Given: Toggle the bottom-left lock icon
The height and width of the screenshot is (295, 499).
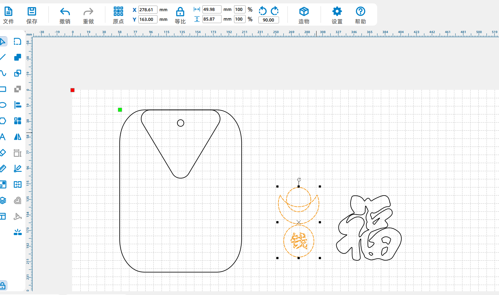Looking at the screenshot, I should [x=3, y=286].
